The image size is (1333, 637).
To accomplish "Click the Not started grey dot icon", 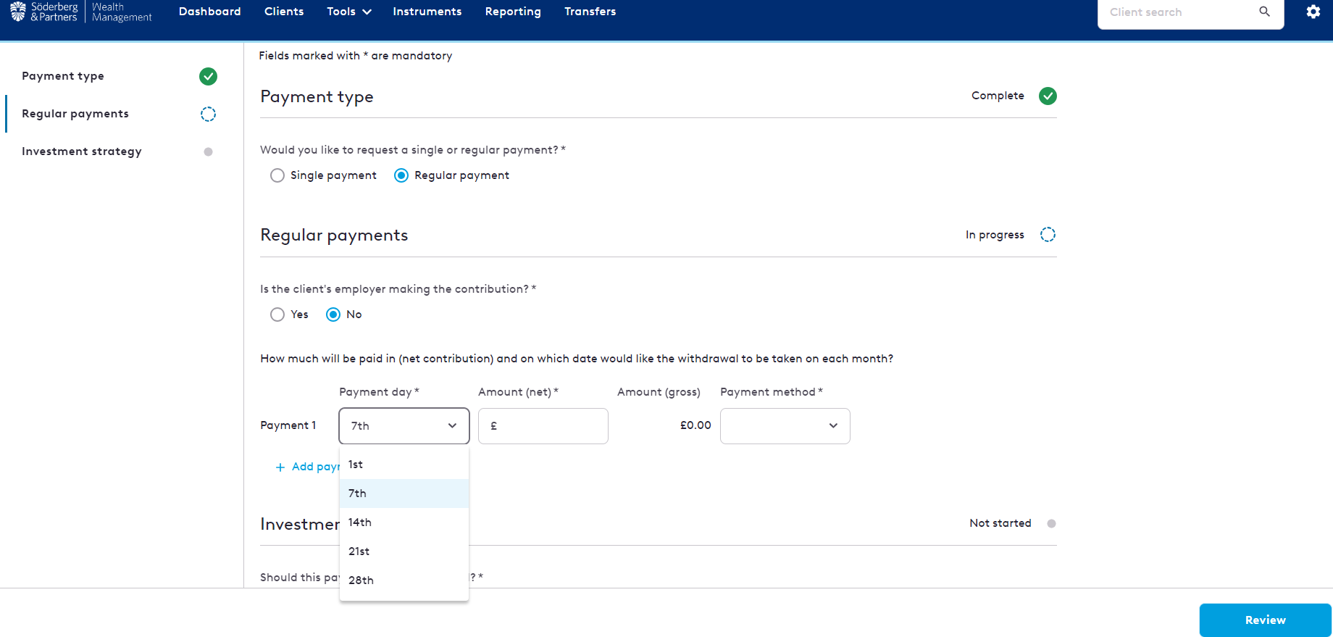I will click(1051, 523).
